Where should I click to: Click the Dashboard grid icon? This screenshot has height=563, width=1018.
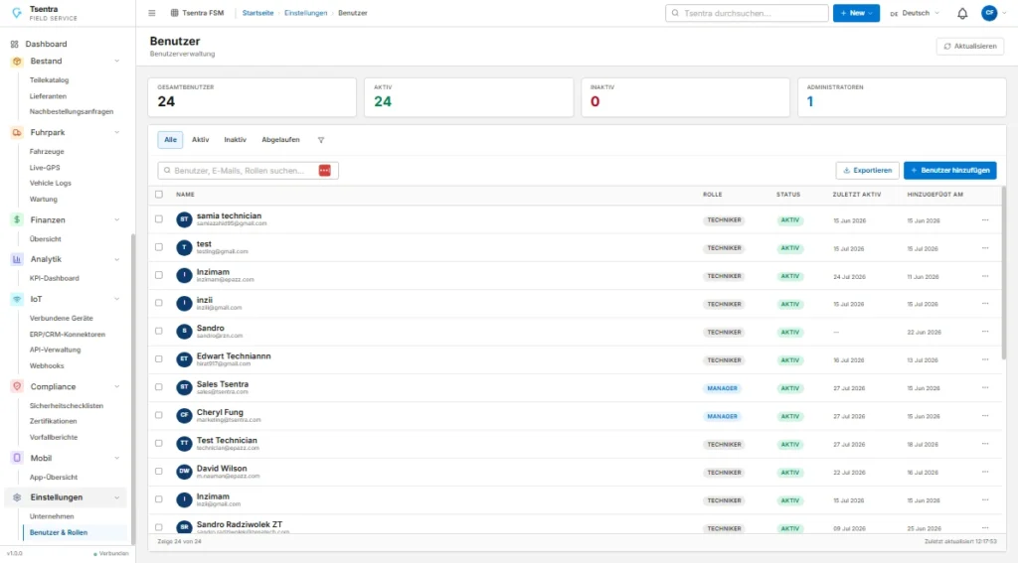(x=14, y=44)
